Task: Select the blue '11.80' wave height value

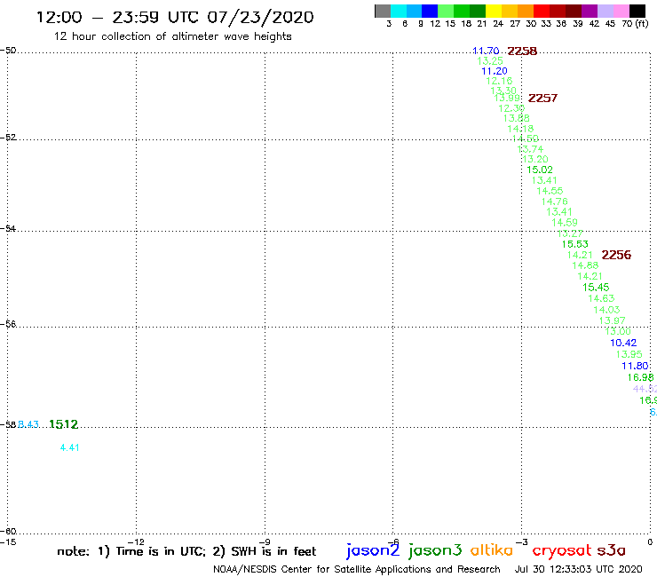Action: tap(635, 366)
